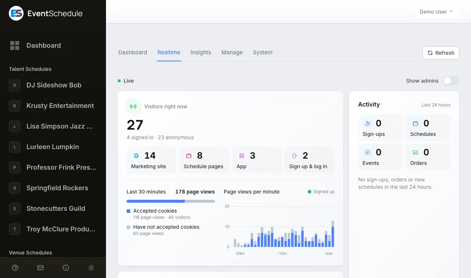This screenshot has height=278, width=471.
Task: Open Lisa Simpson Jazz schedule
Action: tap(53, 126)
